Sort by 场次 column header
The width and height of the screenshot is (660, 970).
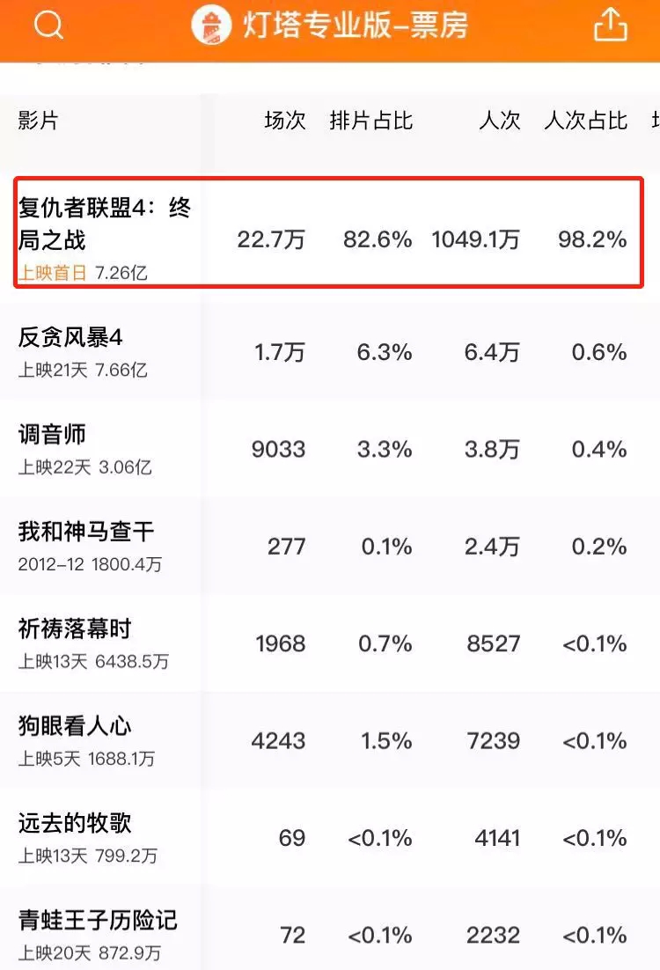284,121
